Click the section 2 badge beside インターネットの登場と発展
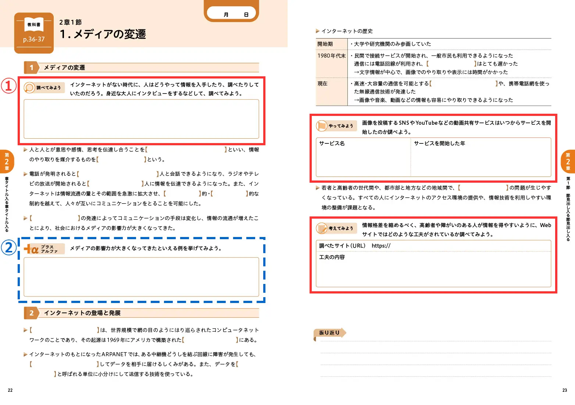This screenshot has width=575, height=405. tap(31, 313)
